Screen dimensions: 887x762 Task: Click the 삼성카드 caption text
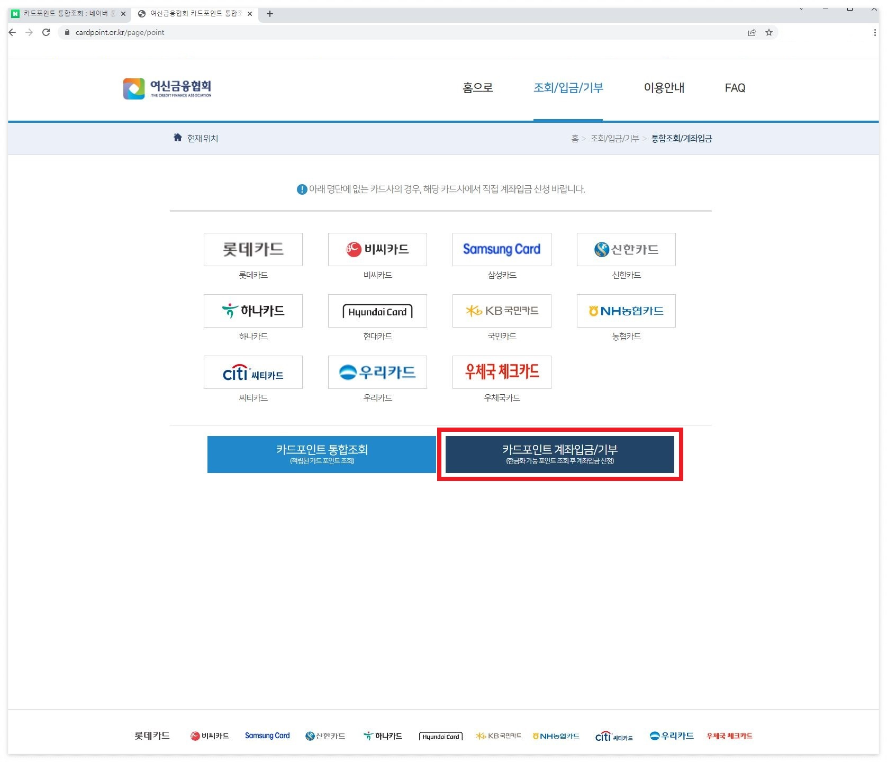[x=502, y=275]
